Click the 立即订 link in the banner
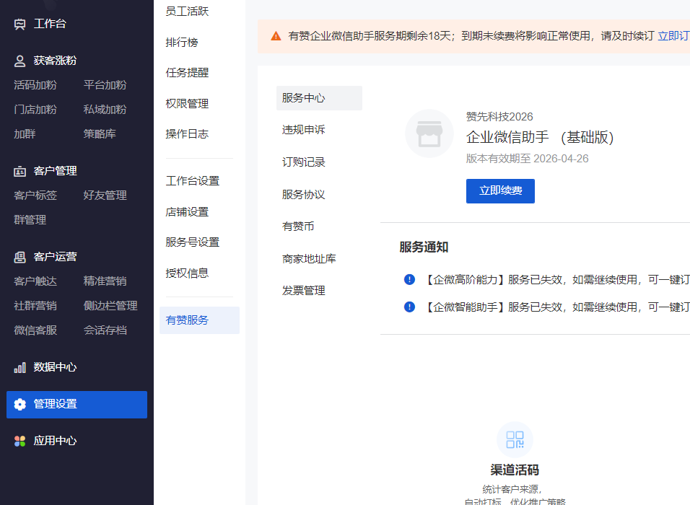The height and width of the screenshot is (505, 690). [x=673, y=36]
